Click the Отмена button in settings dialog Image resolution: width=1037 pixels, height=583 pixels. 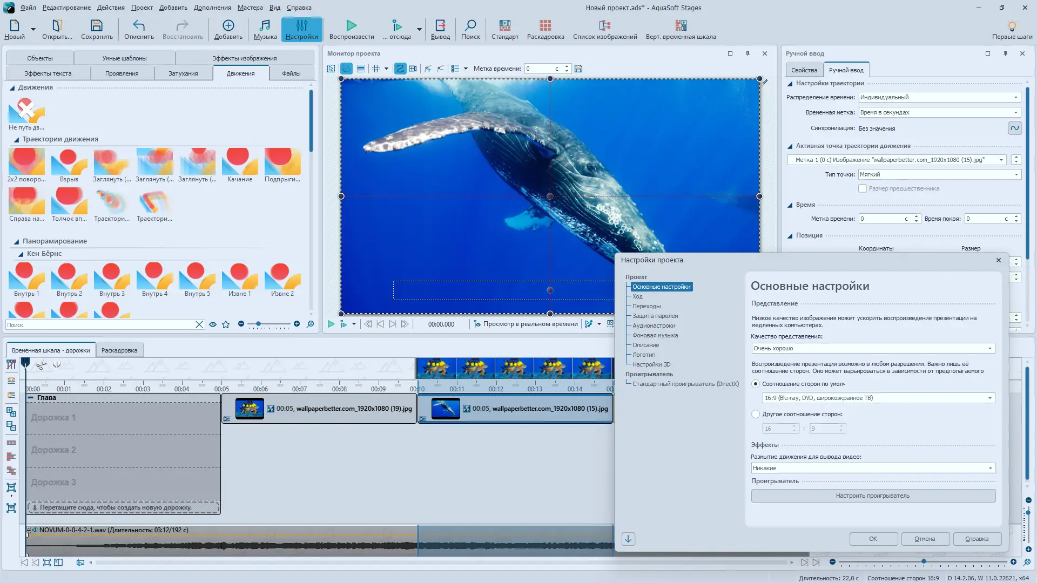point(924,539)
